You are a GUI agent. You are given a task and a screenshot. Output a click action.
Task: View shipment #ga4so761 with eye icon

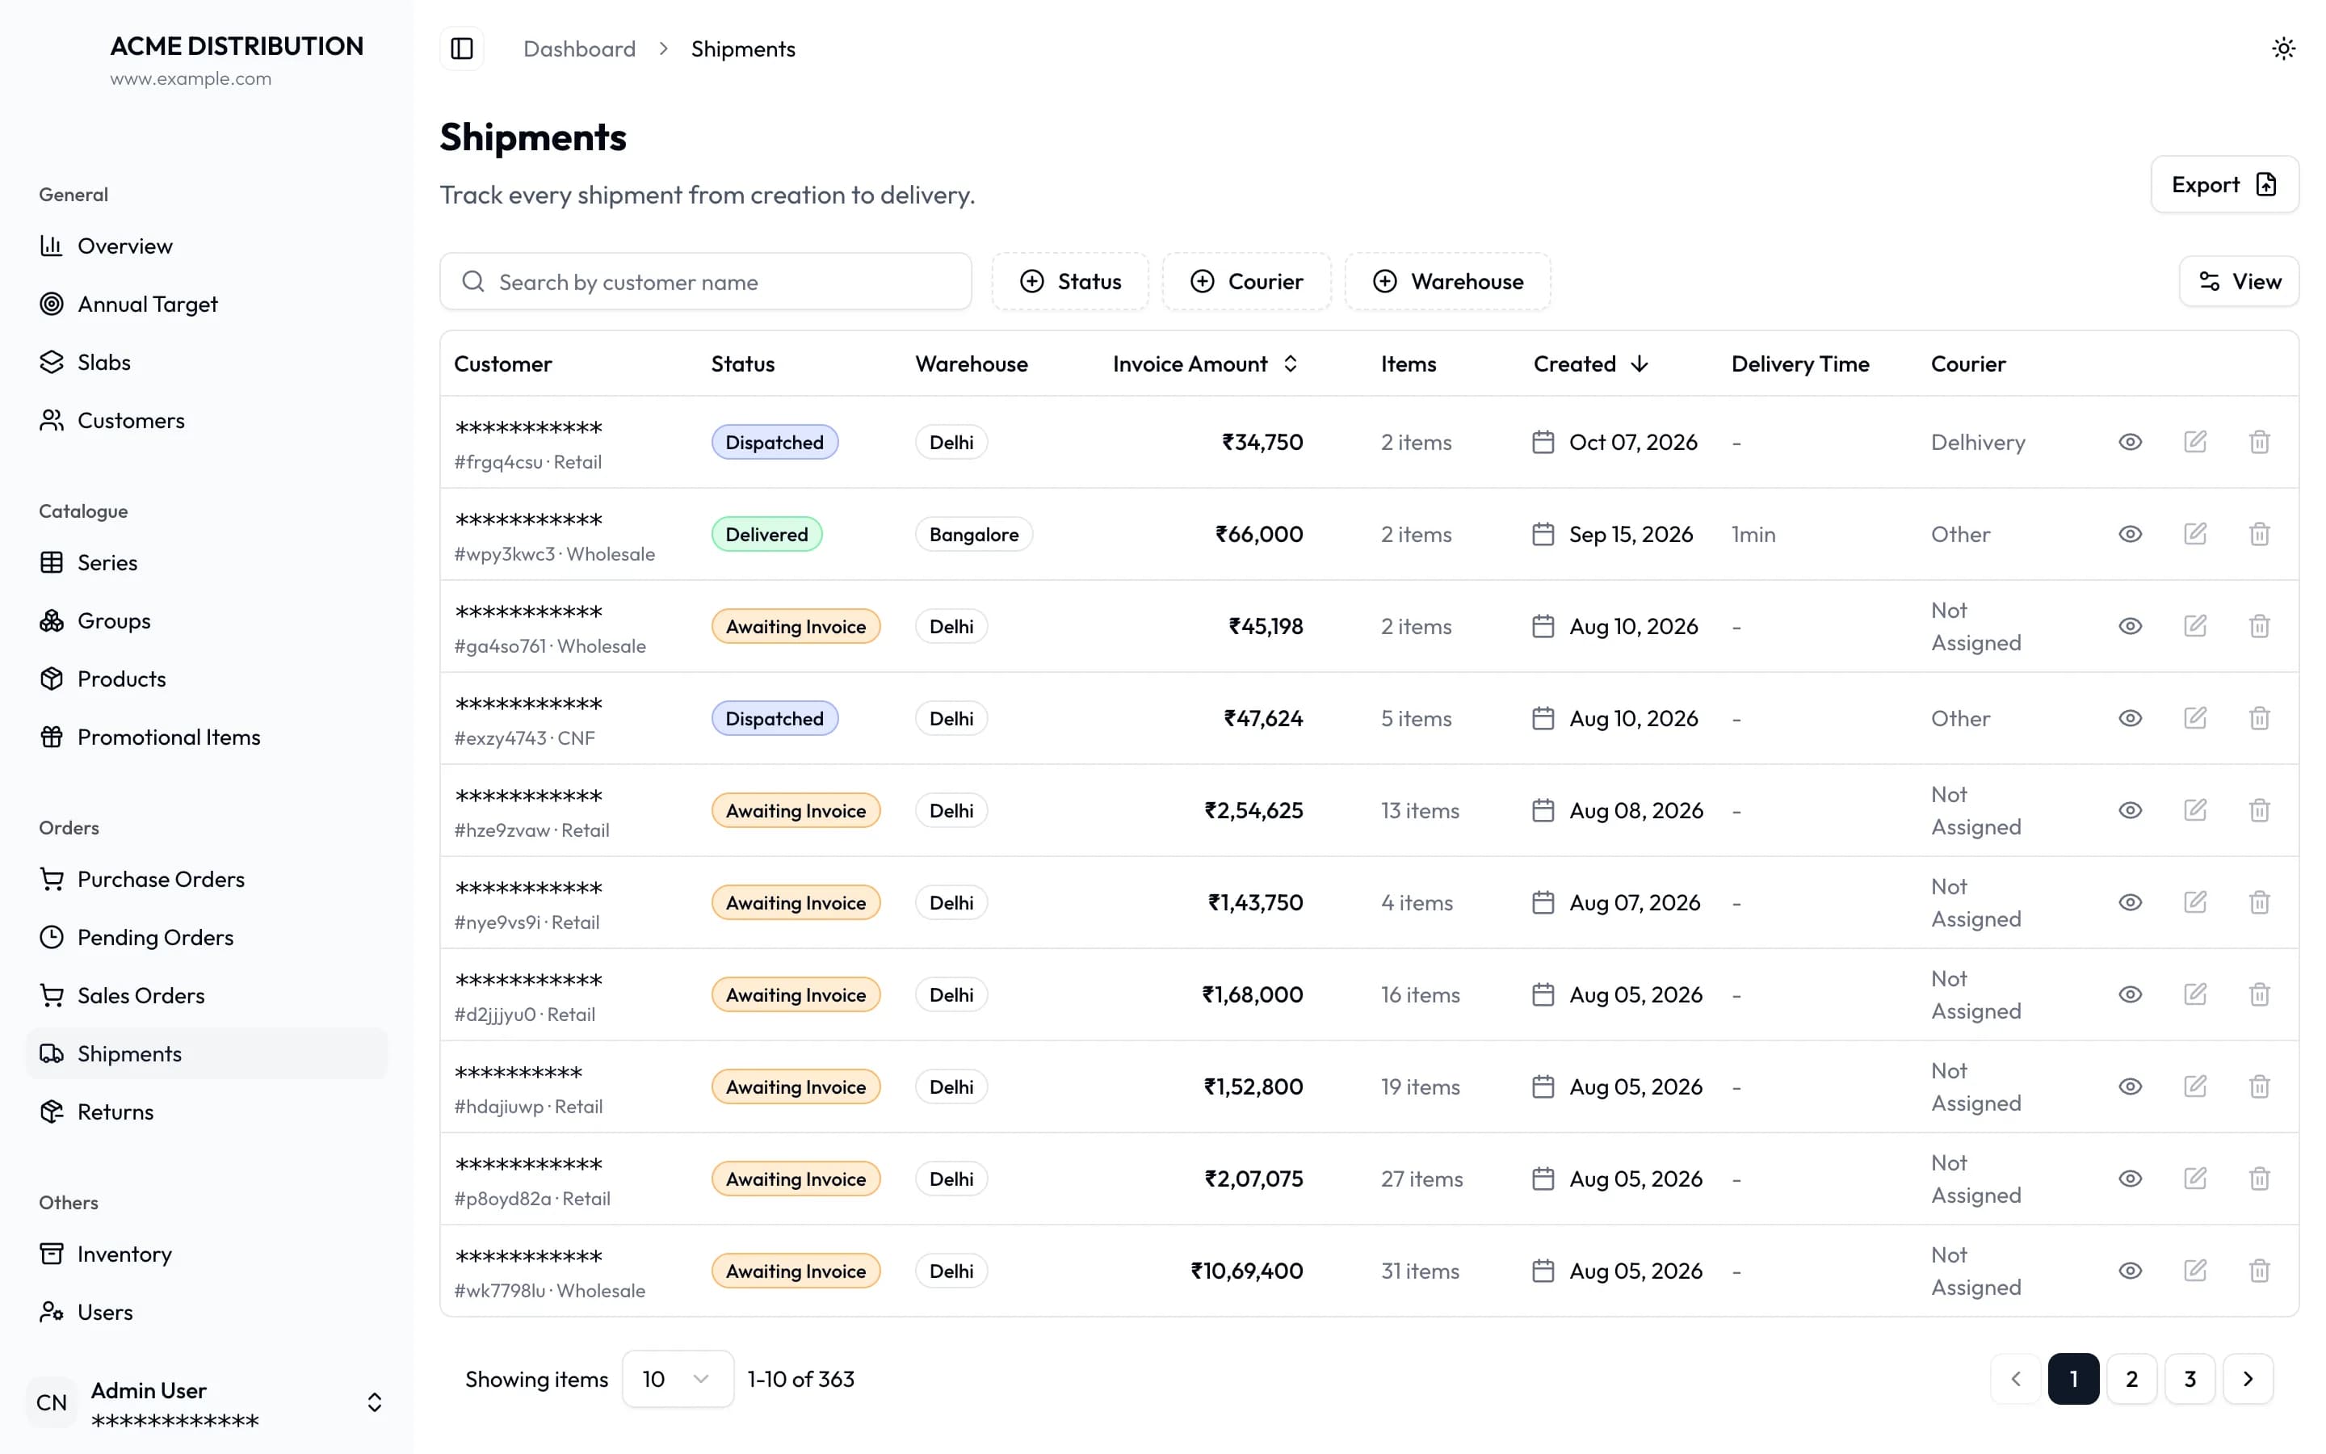pyautogui.click(x=2130, y=626)
